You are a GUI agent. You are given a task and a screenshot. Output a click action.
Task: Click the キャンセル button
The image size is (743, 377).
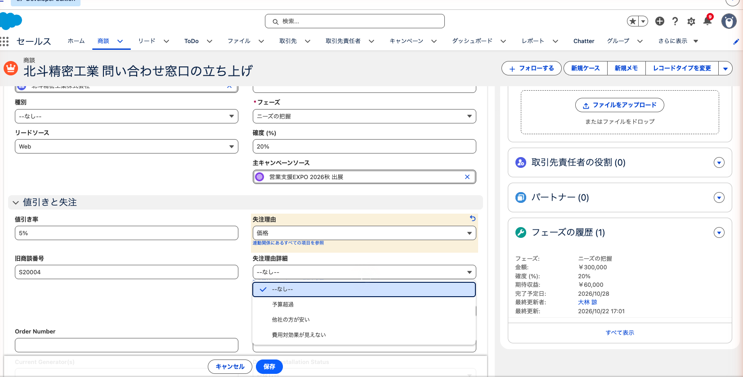tap(230, 367)
